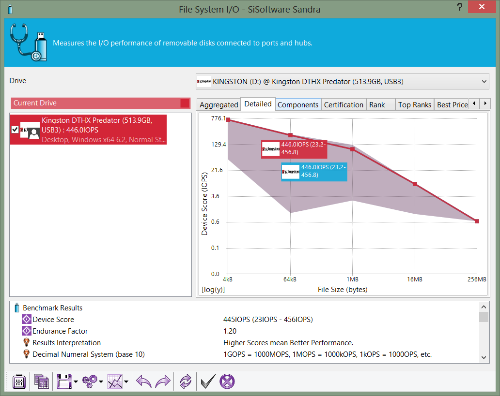Click the red 446.0IOPS chart tooltip
The image size is (500, 396).
(294, 149)
